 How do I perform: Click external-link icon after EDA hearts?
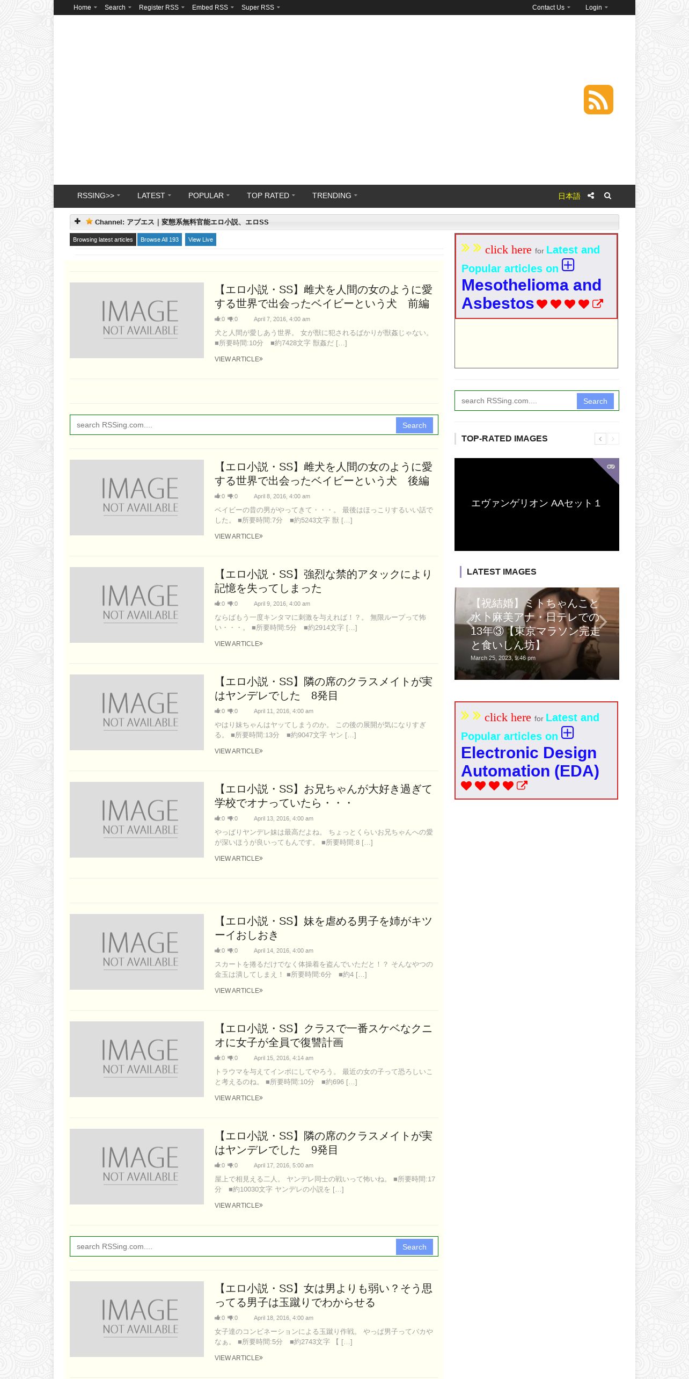(522, 786)
